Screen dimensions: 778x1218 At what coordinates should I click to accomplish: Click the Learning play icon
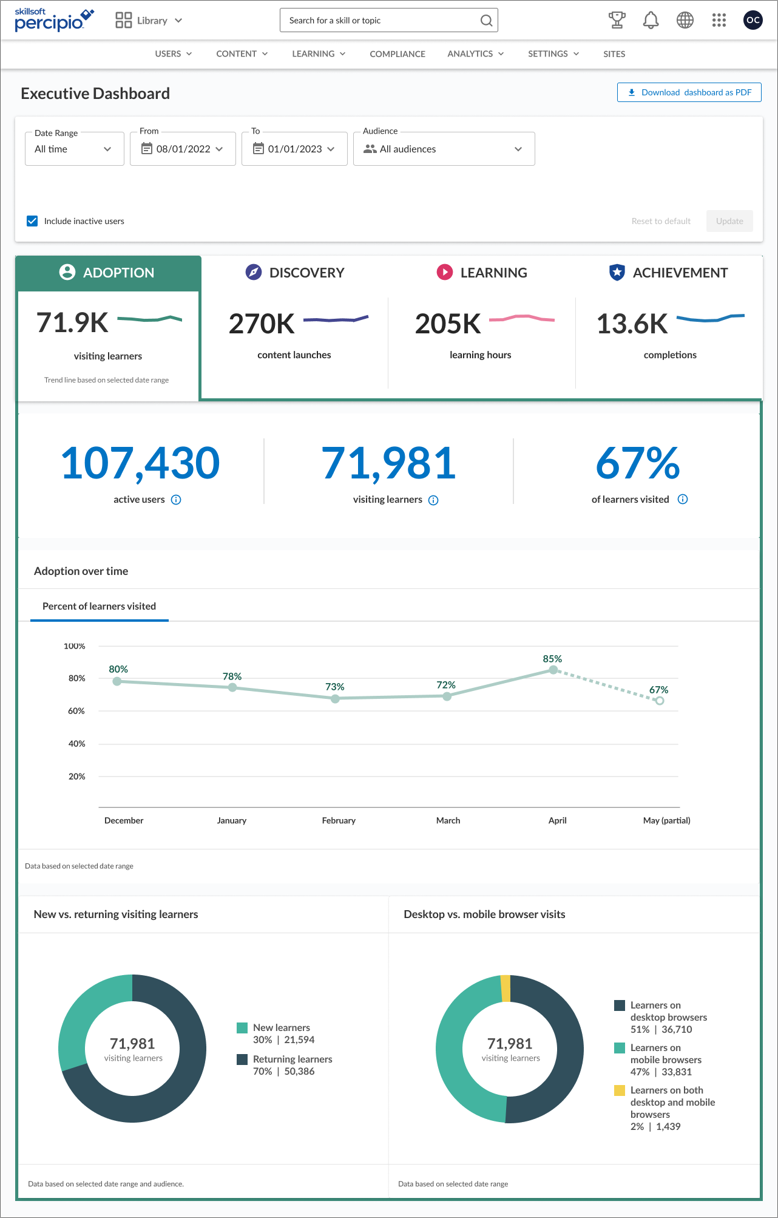[x=445, y=272]
